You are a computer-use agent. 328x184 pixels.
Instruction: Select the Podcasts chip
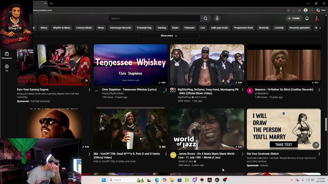189,28
